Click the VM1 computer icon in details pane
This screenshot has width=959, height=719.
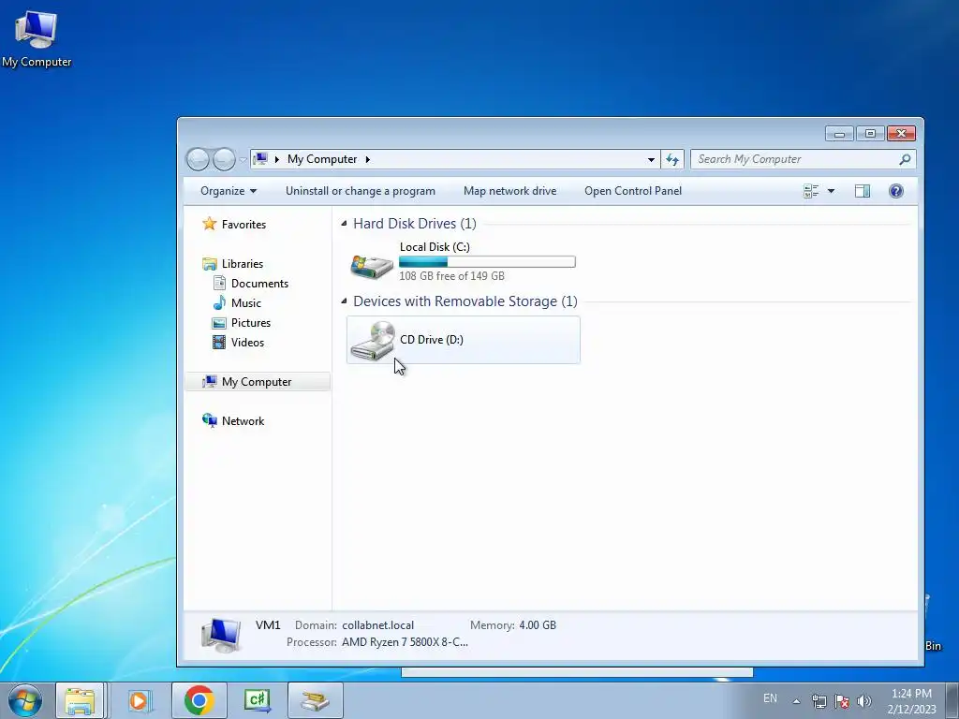click(x=221, y=636)
